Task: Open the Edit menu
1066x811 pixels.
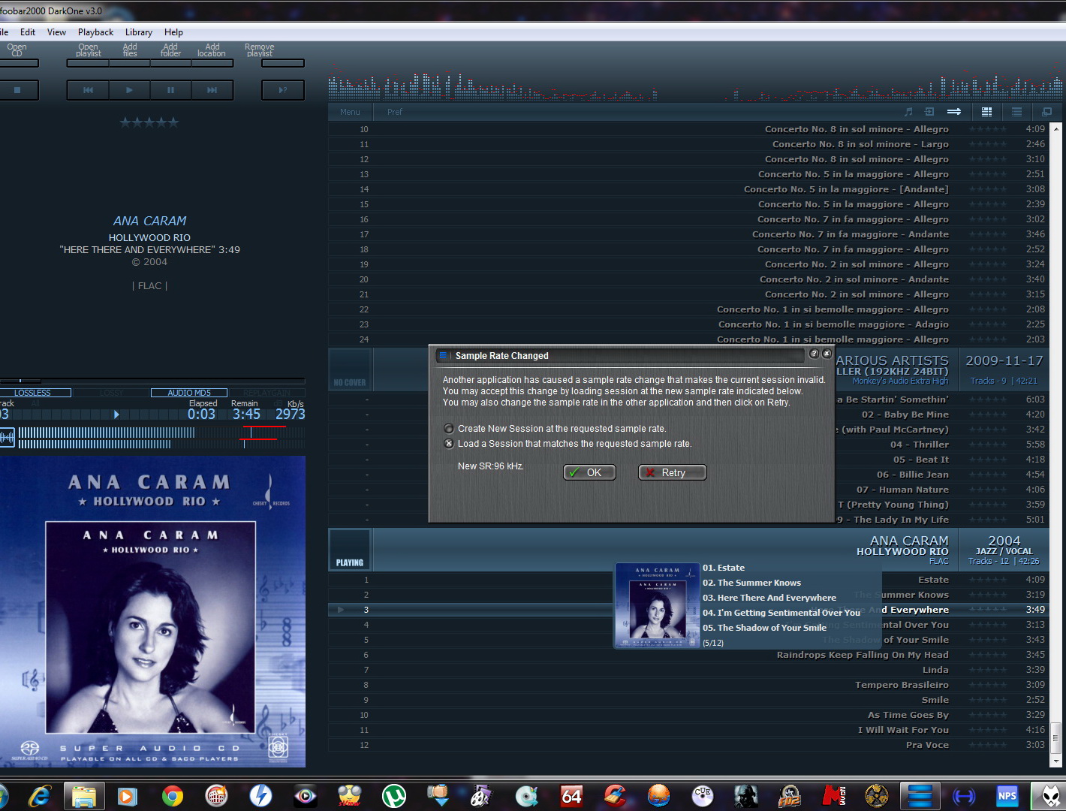Action: 28,32
